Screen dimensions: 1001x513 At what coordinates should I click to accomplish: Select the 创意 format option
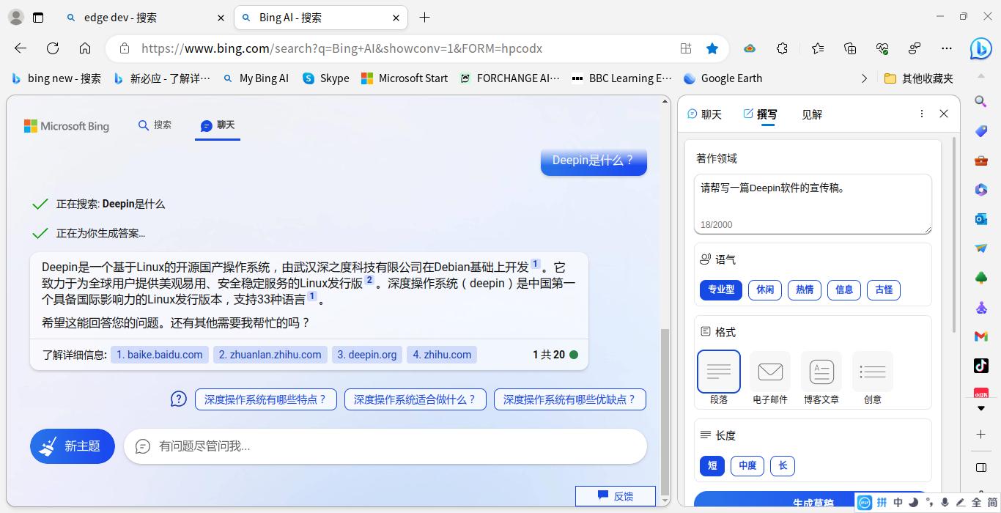[x=873, y=377]
